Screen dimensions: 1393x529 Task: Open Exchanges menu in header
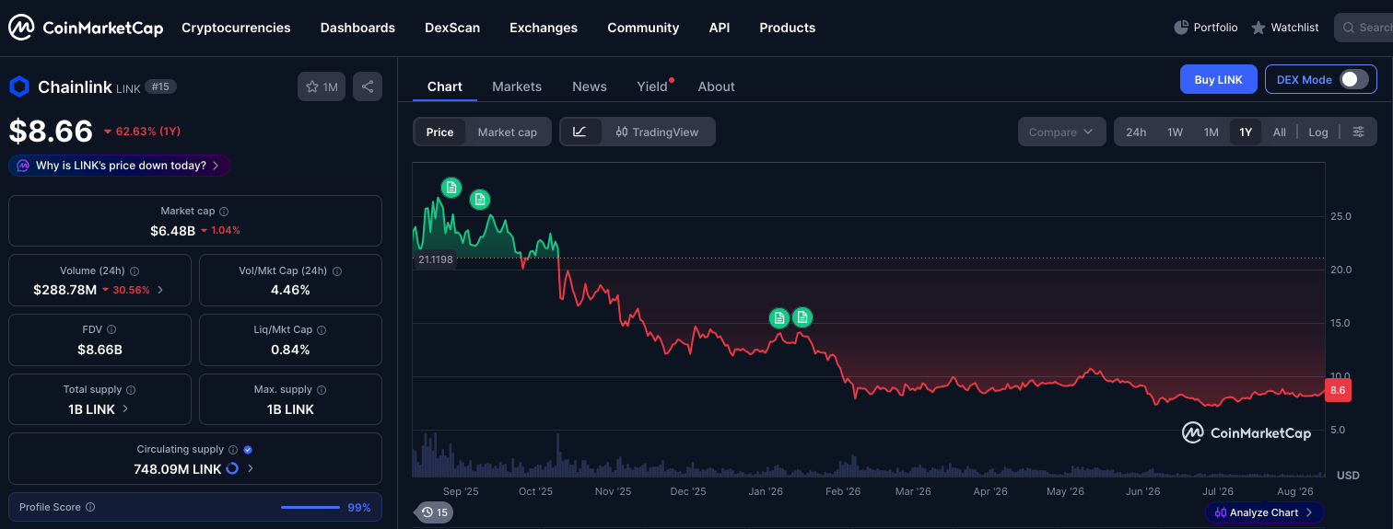pyautogui.click(x=544, y=28)
